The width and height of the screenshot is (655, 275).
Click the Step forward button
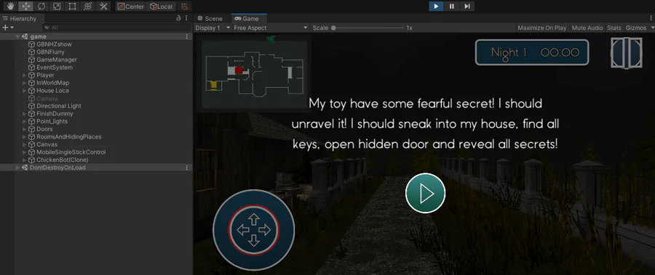click(x=467, y=7)
